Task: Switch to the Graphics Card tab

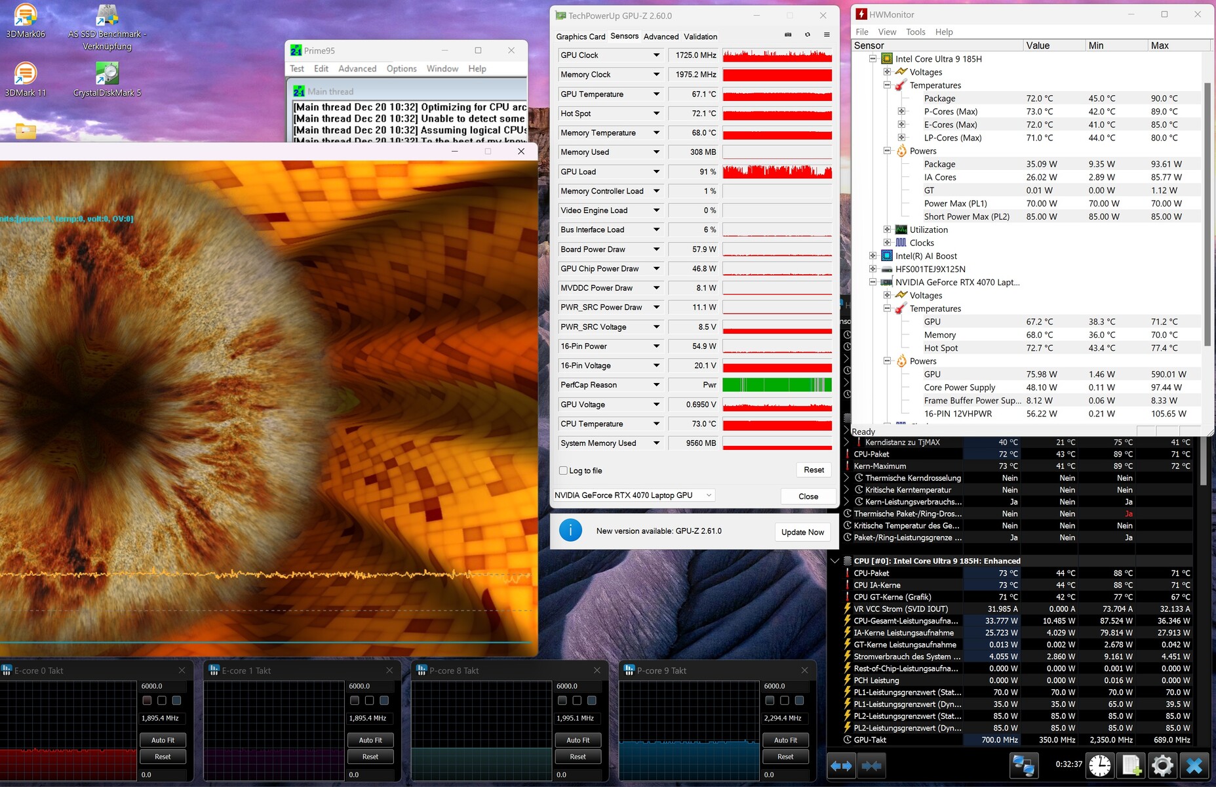Action: 580,37
